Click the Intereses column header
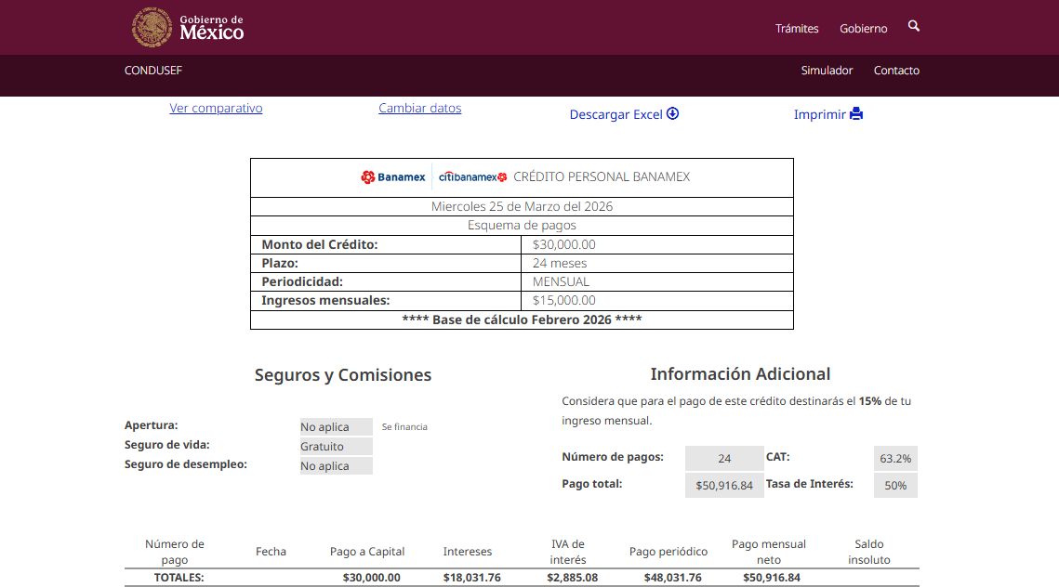Screen dimensions: 1059x587 tap(468, 552)
